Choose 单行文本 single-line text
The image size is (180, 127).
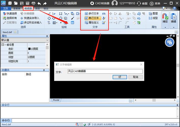coord(93,18)
